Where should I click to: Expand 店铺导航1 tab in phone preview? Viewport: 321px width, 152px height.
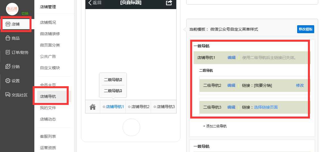tap(113, 107)
